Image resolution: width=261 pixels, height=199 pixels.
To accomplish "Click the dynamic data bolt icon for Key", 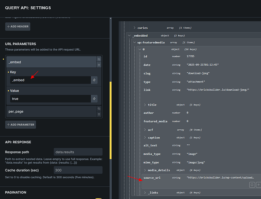I will point(94,80).
